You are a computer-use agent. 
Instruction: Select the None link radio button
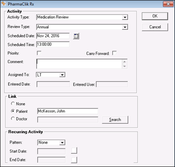pos(13,104)
